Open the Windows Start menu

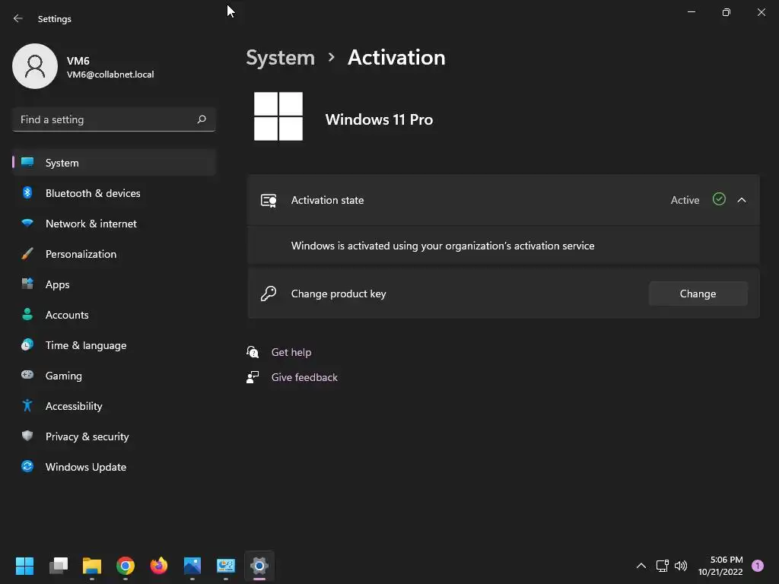[24, 566]
